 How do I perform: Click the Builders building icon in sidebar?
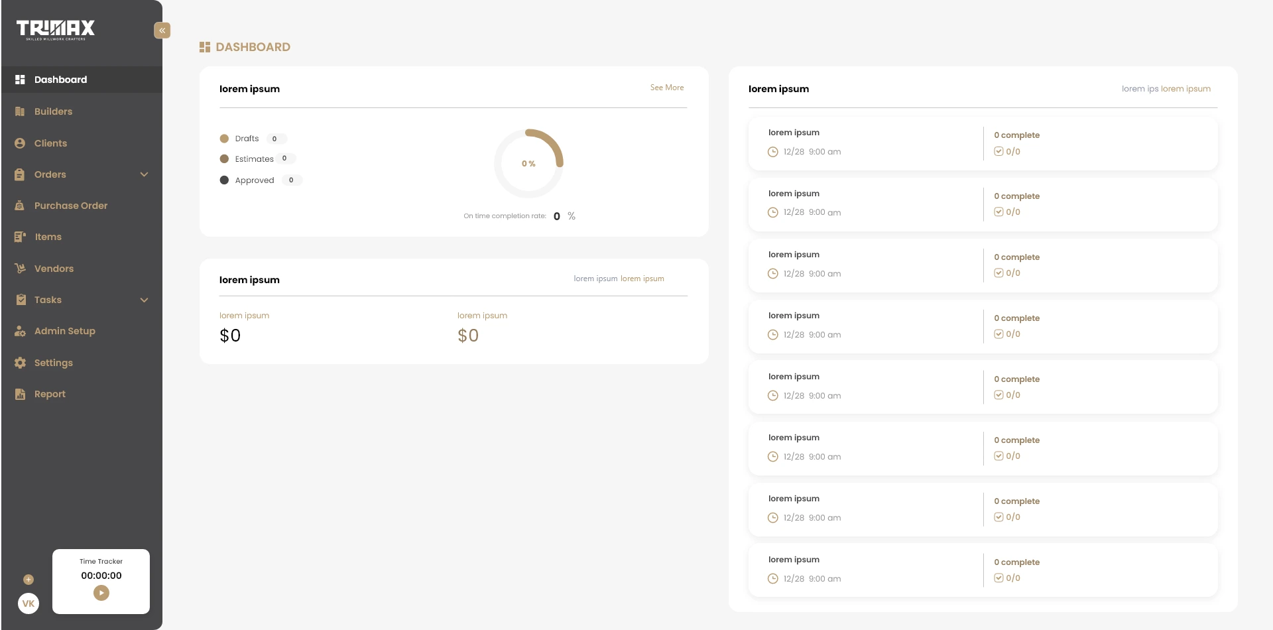point(20,111)
